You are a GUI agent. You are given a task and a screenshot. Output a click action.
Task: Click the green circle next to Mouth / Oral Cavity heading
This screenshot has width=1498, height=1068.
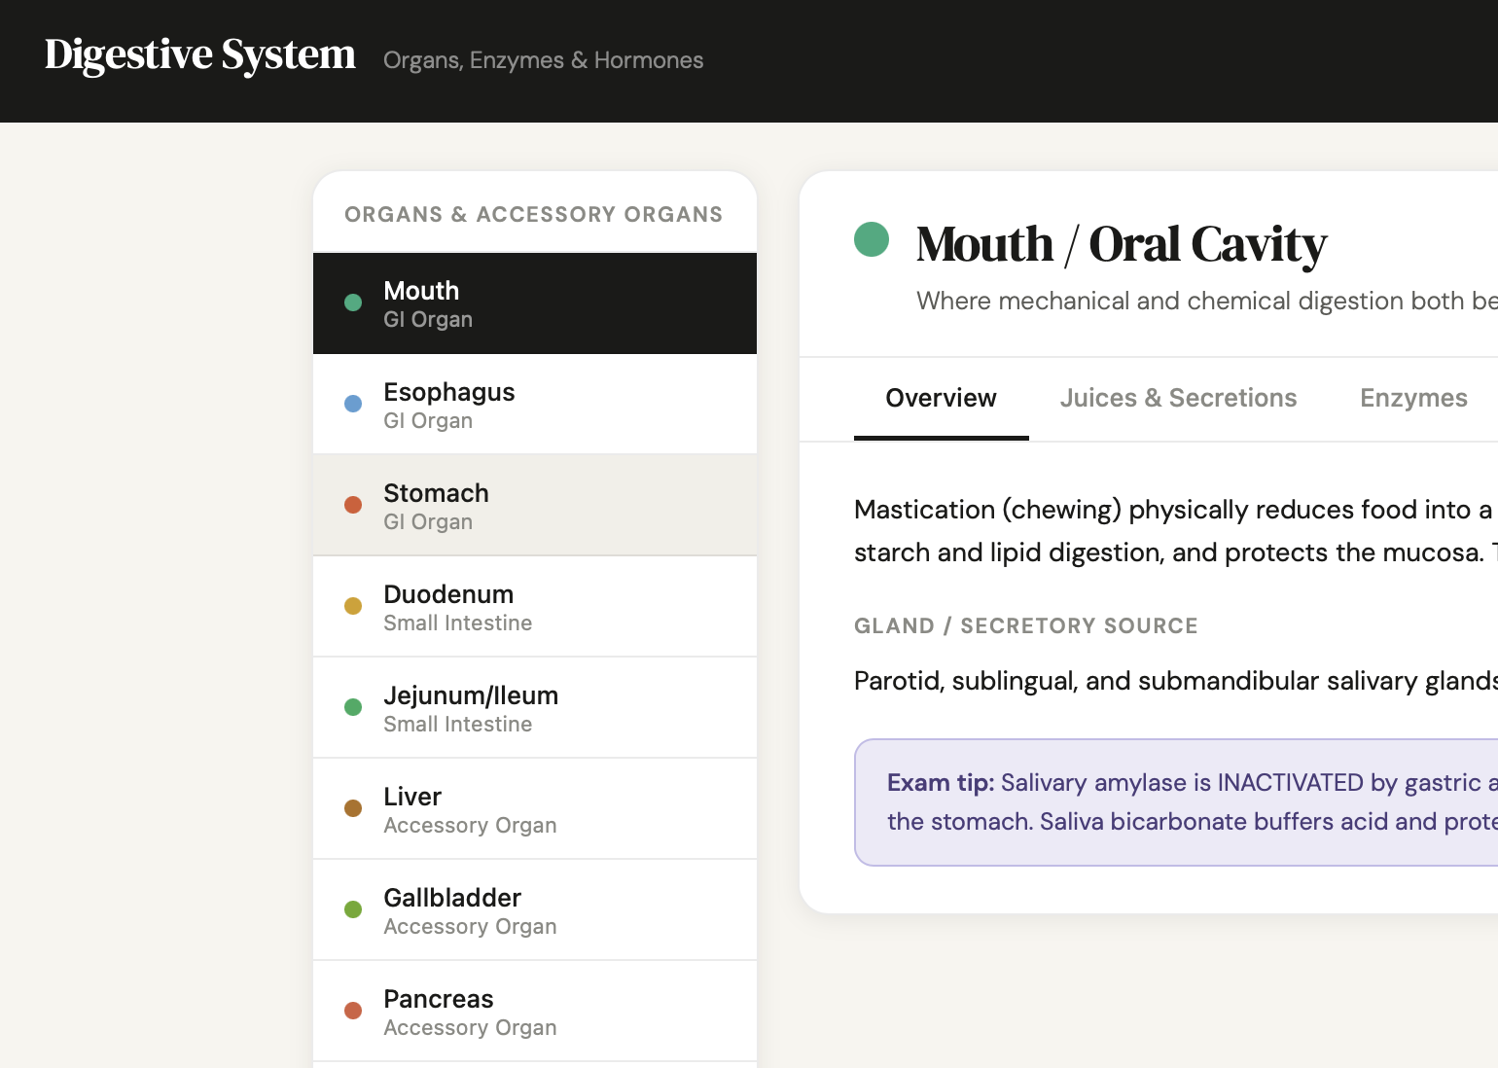click(872, 239)
